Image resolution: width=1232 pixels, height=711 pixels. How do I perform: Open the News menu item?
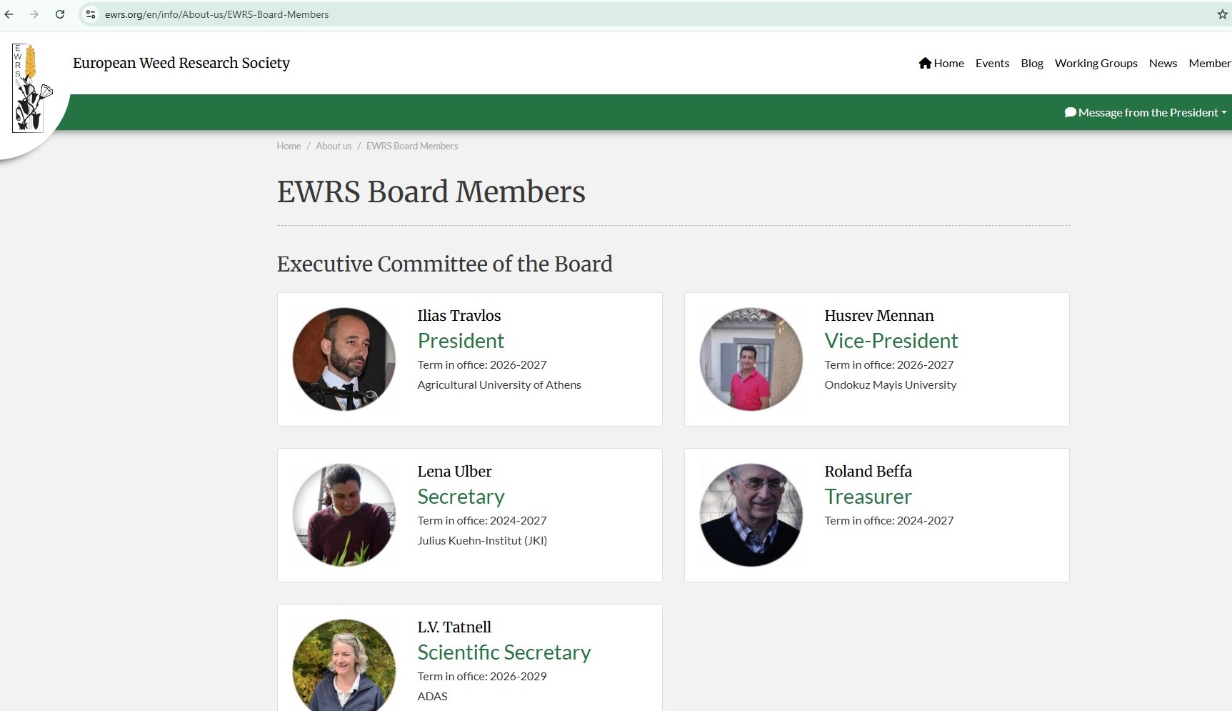coord(1163,63)
